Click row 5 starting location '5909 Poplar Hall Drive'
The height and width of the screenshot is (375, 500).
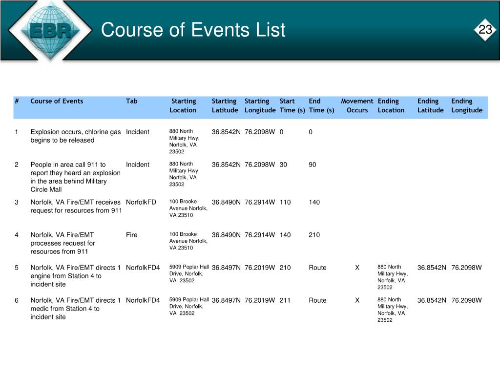(x=189, y=273)
